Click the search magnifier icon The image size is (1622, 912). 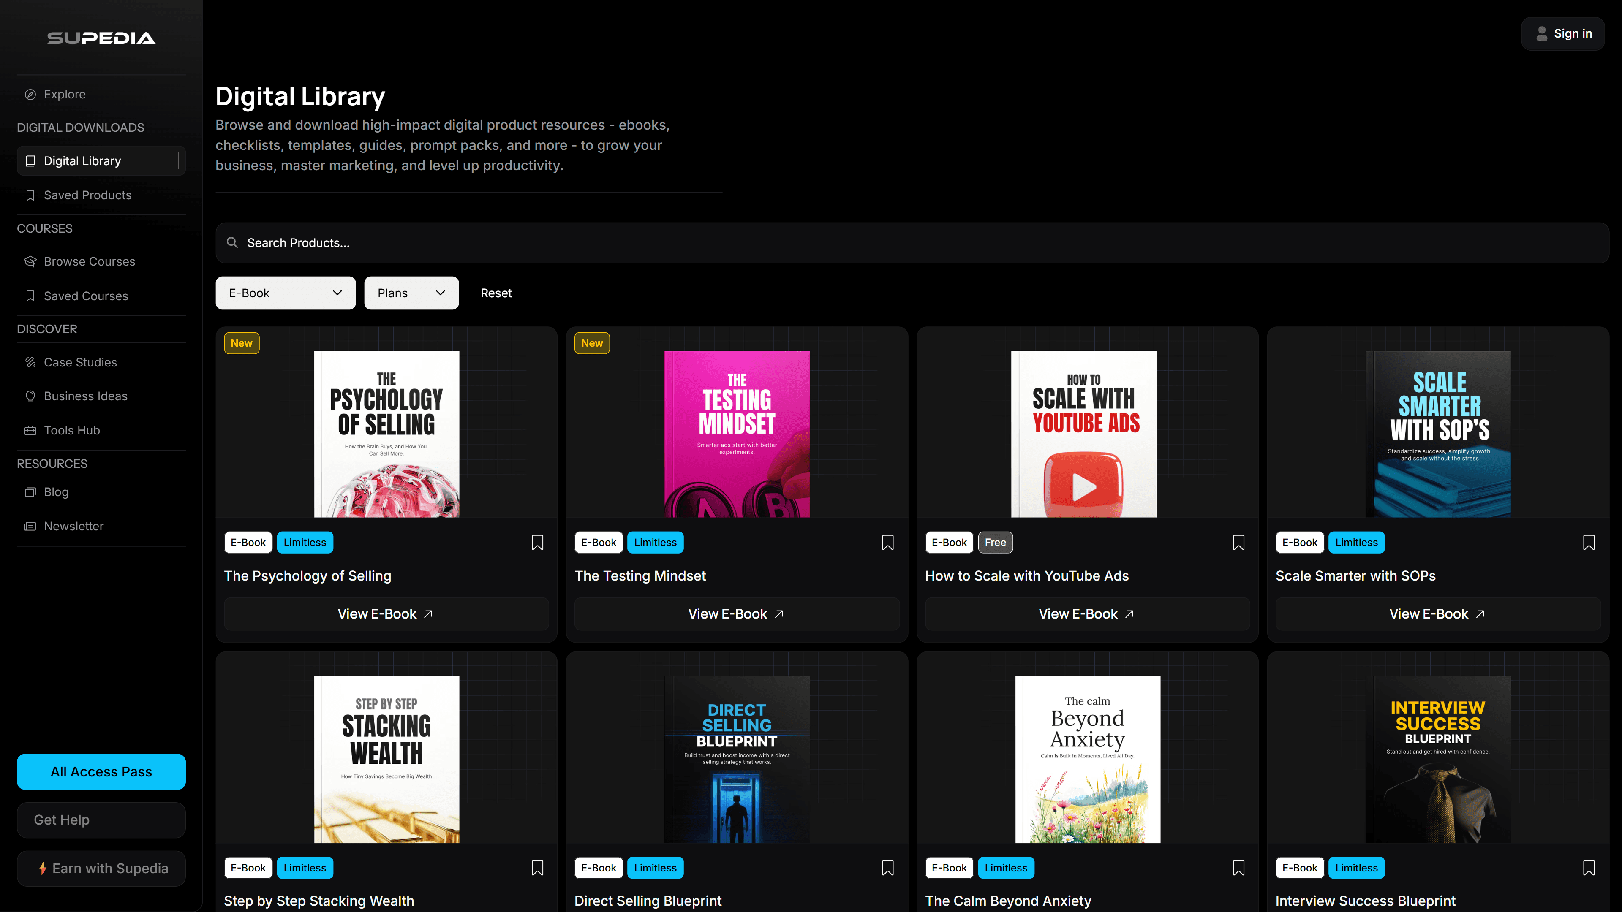coord(232,242)
